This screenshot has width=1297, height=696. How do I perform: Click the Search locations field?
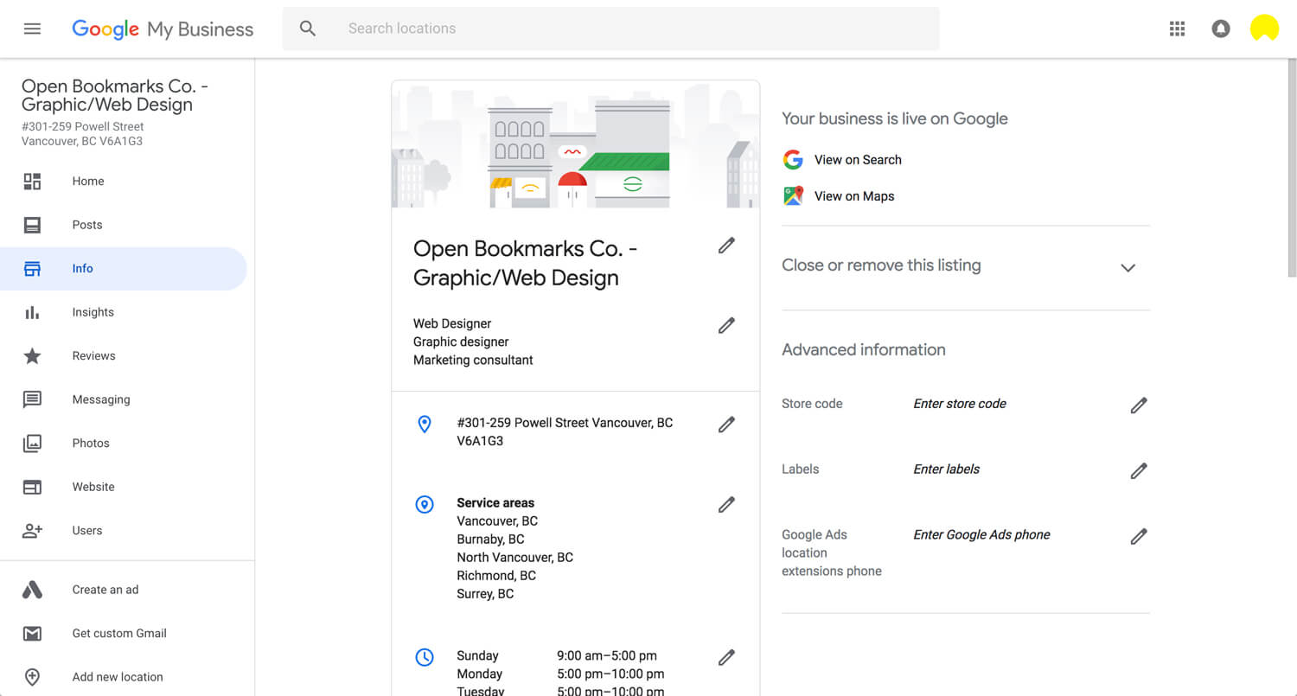(610, 29)
